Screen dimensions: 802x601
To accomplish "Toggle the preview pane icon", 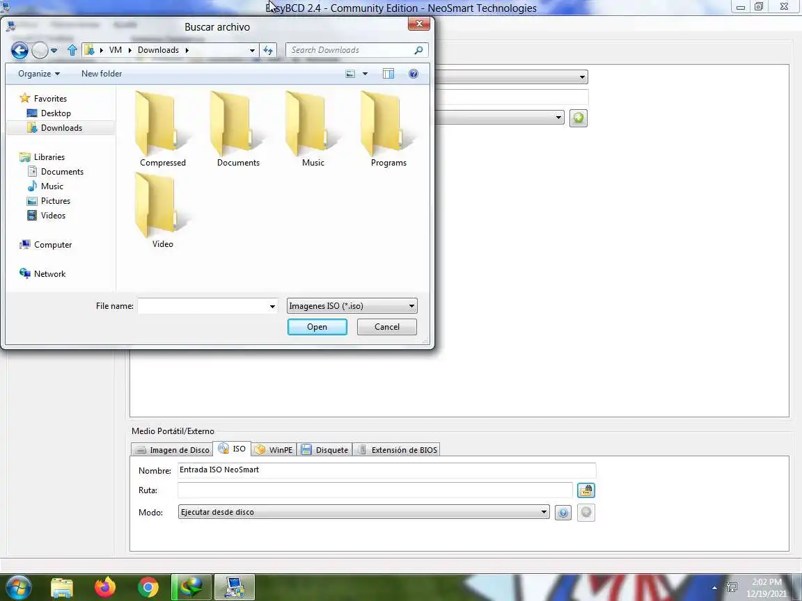I will 388,74.
